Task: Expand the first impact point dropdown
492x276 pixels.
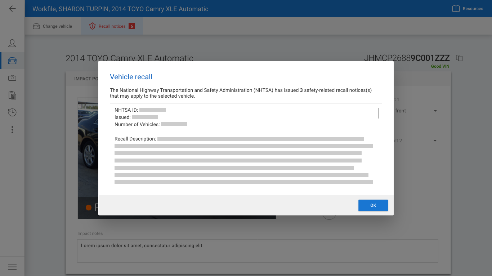Action: 415,111
